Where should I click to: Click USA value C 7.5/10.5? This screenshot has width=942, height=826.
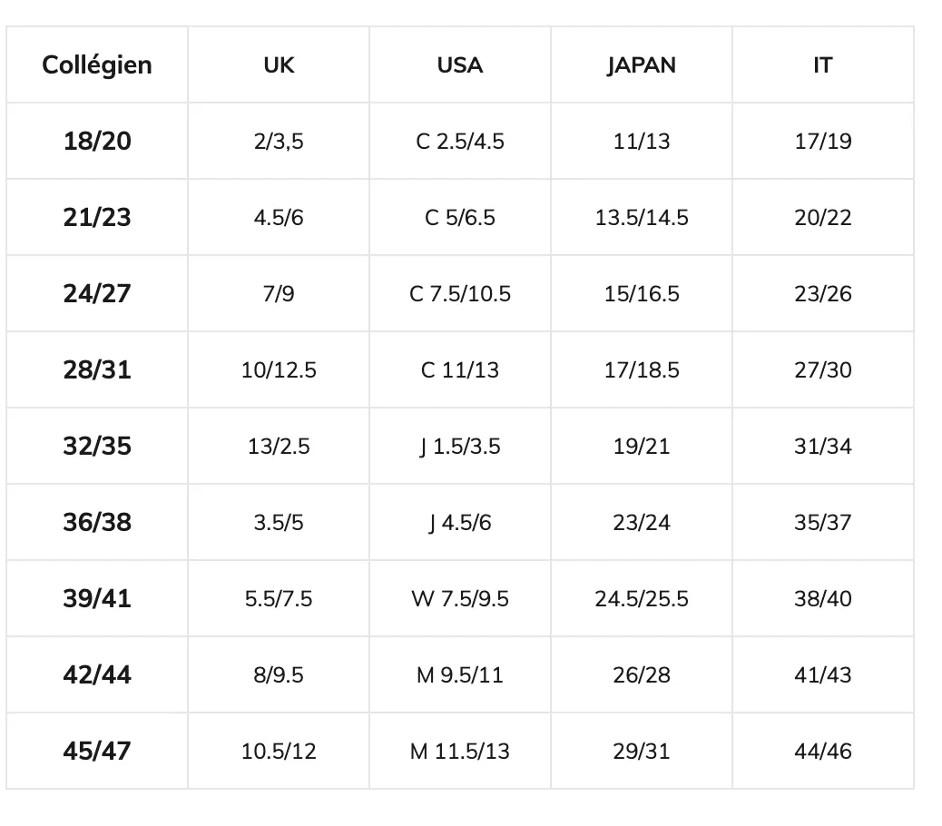(x=460, y=294)
